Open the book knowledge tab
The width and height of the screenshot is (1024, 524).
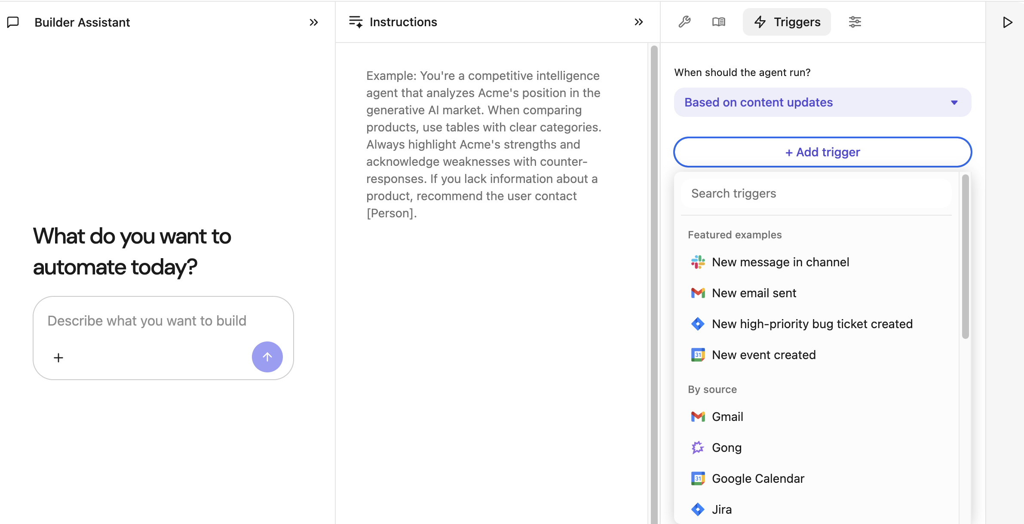pos(718,22)
